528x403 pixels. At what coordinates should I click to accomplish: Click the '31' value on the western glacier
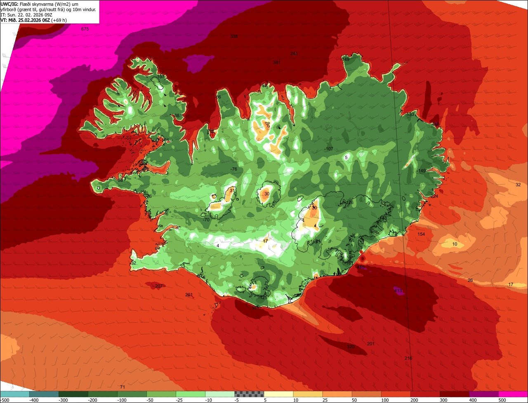click(x=232, y=190)
